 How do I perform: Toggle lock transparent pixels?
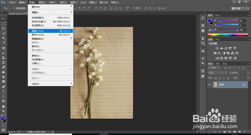tap(216, 78)
